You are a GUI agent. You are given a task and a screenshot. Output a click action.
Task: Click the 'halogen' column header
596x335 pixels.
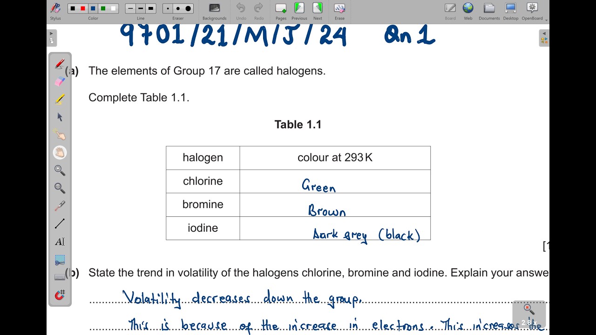tap(203, 158)
